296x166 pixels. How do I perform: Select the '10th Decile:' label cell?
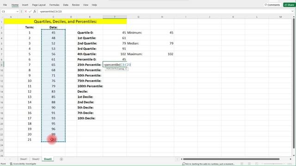point(90,119)
